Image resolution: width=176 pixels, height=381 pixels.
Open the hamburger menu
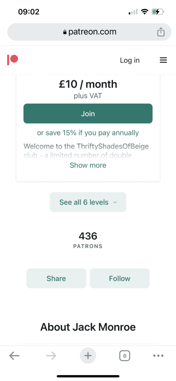pyautogui.click(x=163, y=60)
